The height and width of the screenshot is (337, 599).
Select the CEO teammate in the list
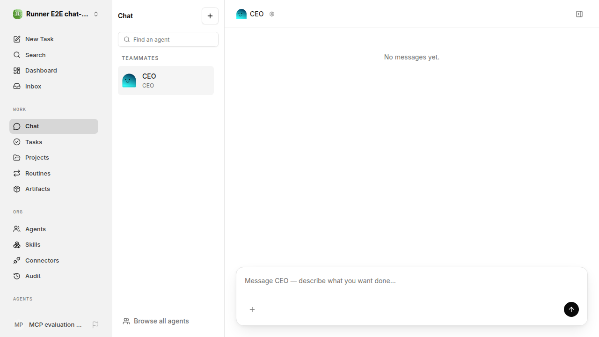click(166, 81)
